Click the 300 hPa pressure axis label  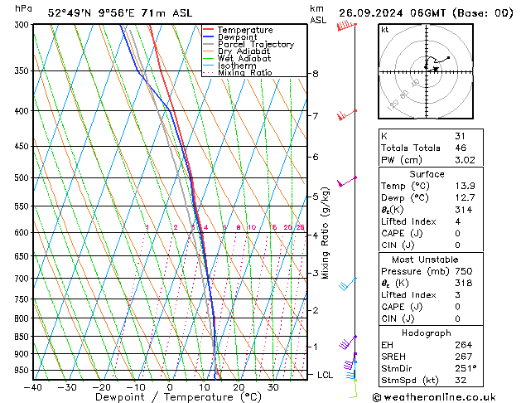tap(23, 25)
